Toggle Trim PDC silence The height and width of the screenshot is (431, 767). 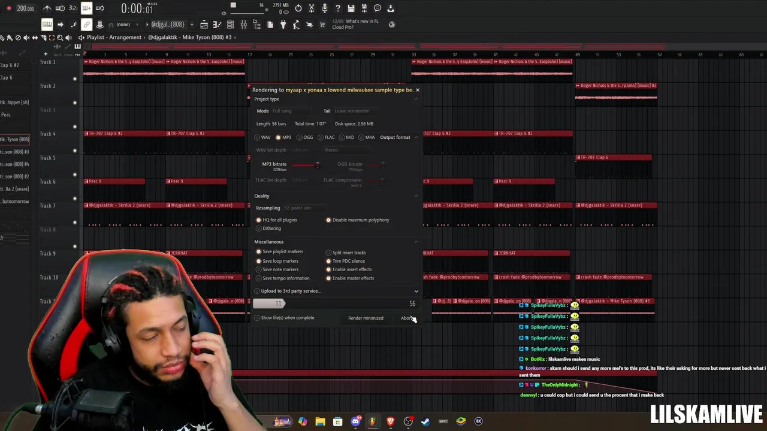click(x=345, y=261)
